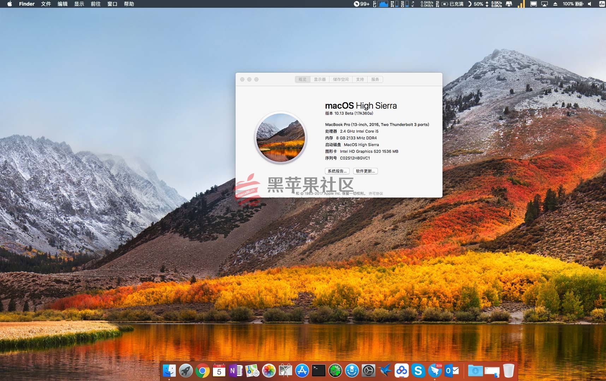This screenshot has height=381, width=606.
Task: Click the macOS High Sierra title text
Action: tap(361, 105)
